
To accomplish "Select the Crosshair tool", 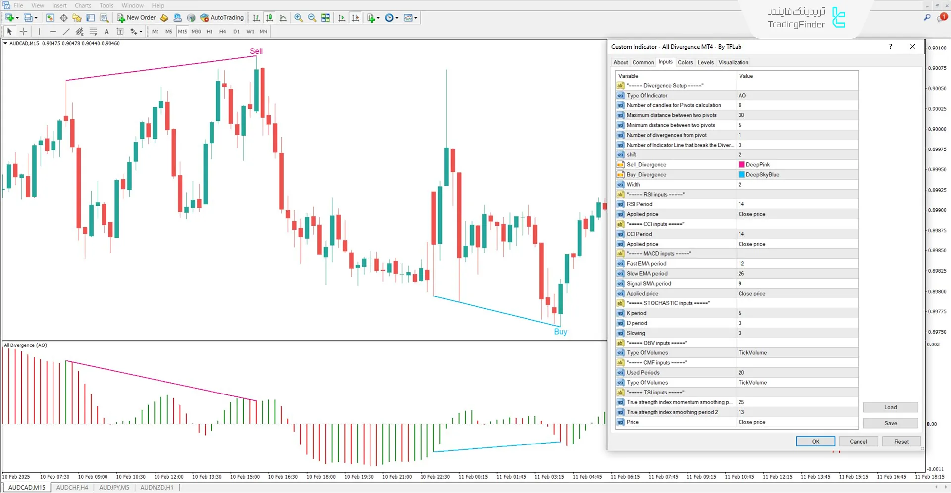I will (x=23, y=31).
